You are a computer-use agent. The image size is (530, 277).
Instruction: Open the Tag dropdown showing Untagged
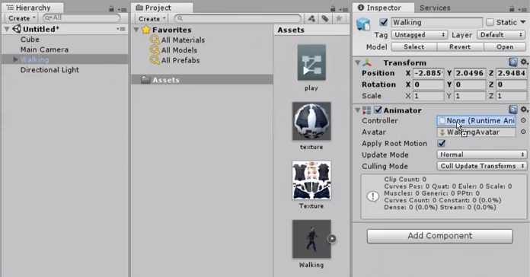pyautogui.click(x=419, y=35)
